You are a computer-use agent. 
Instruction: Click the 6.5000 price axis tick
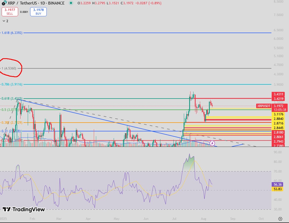[279, 30]
